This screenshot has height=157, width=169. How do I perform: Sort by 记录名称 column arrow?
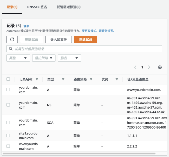(37, 79)
